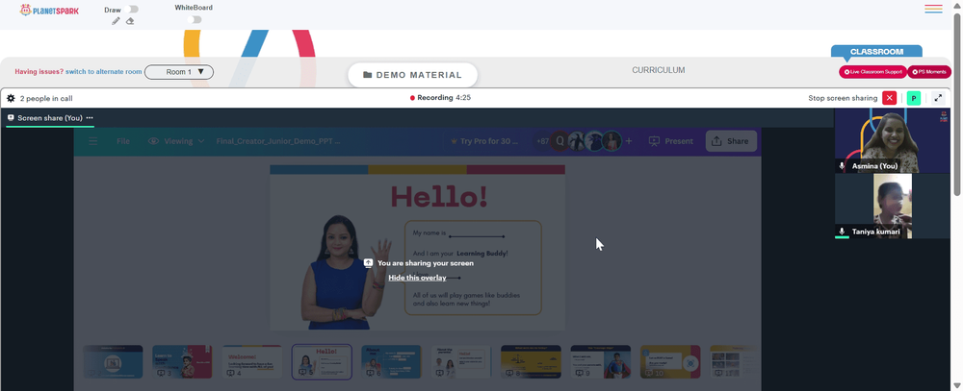Click the Canva Present button
The height and width of the screenshot is (391, 963).
(x=670, y=141)
